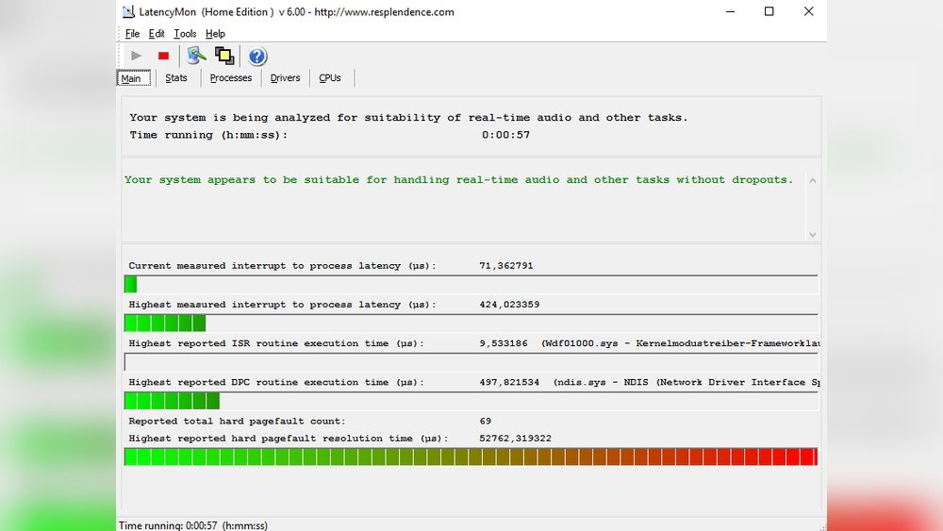Click 'Current measured interrupt to process latency' label

click(282, 266)
